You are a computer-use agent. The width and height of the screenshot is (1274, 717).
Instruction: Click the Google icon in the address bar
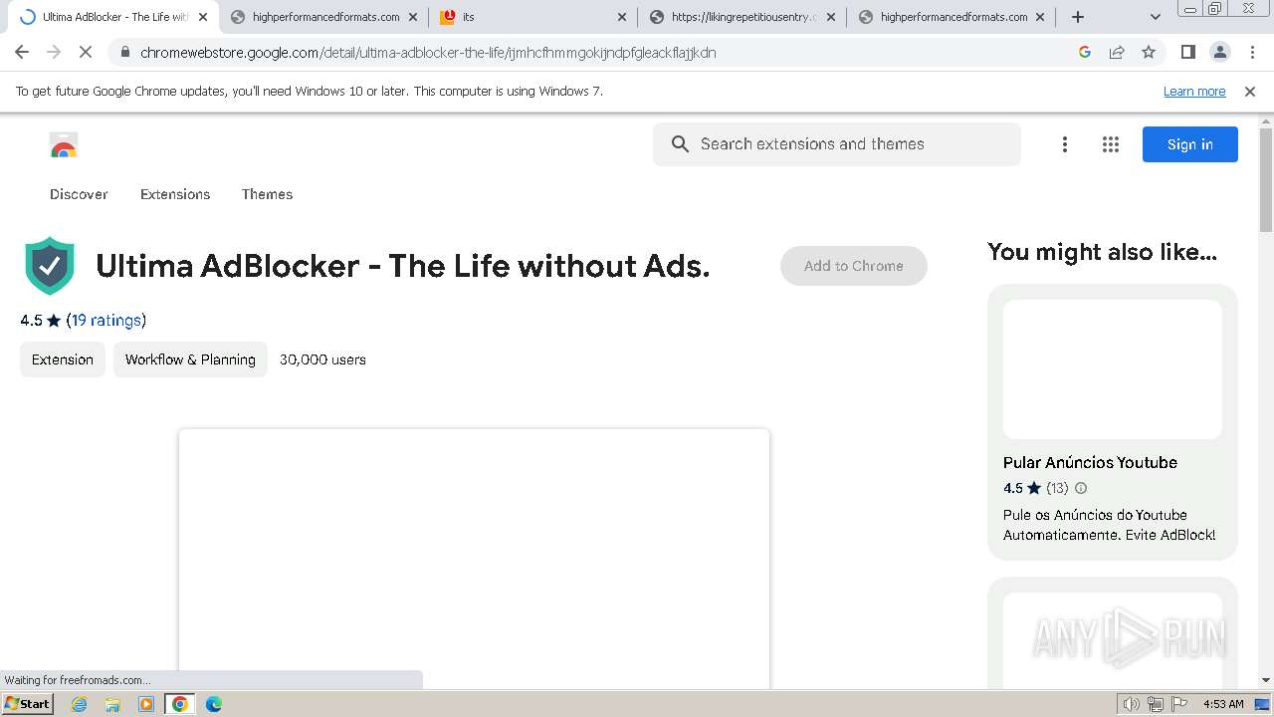(x=1085, y=52)
